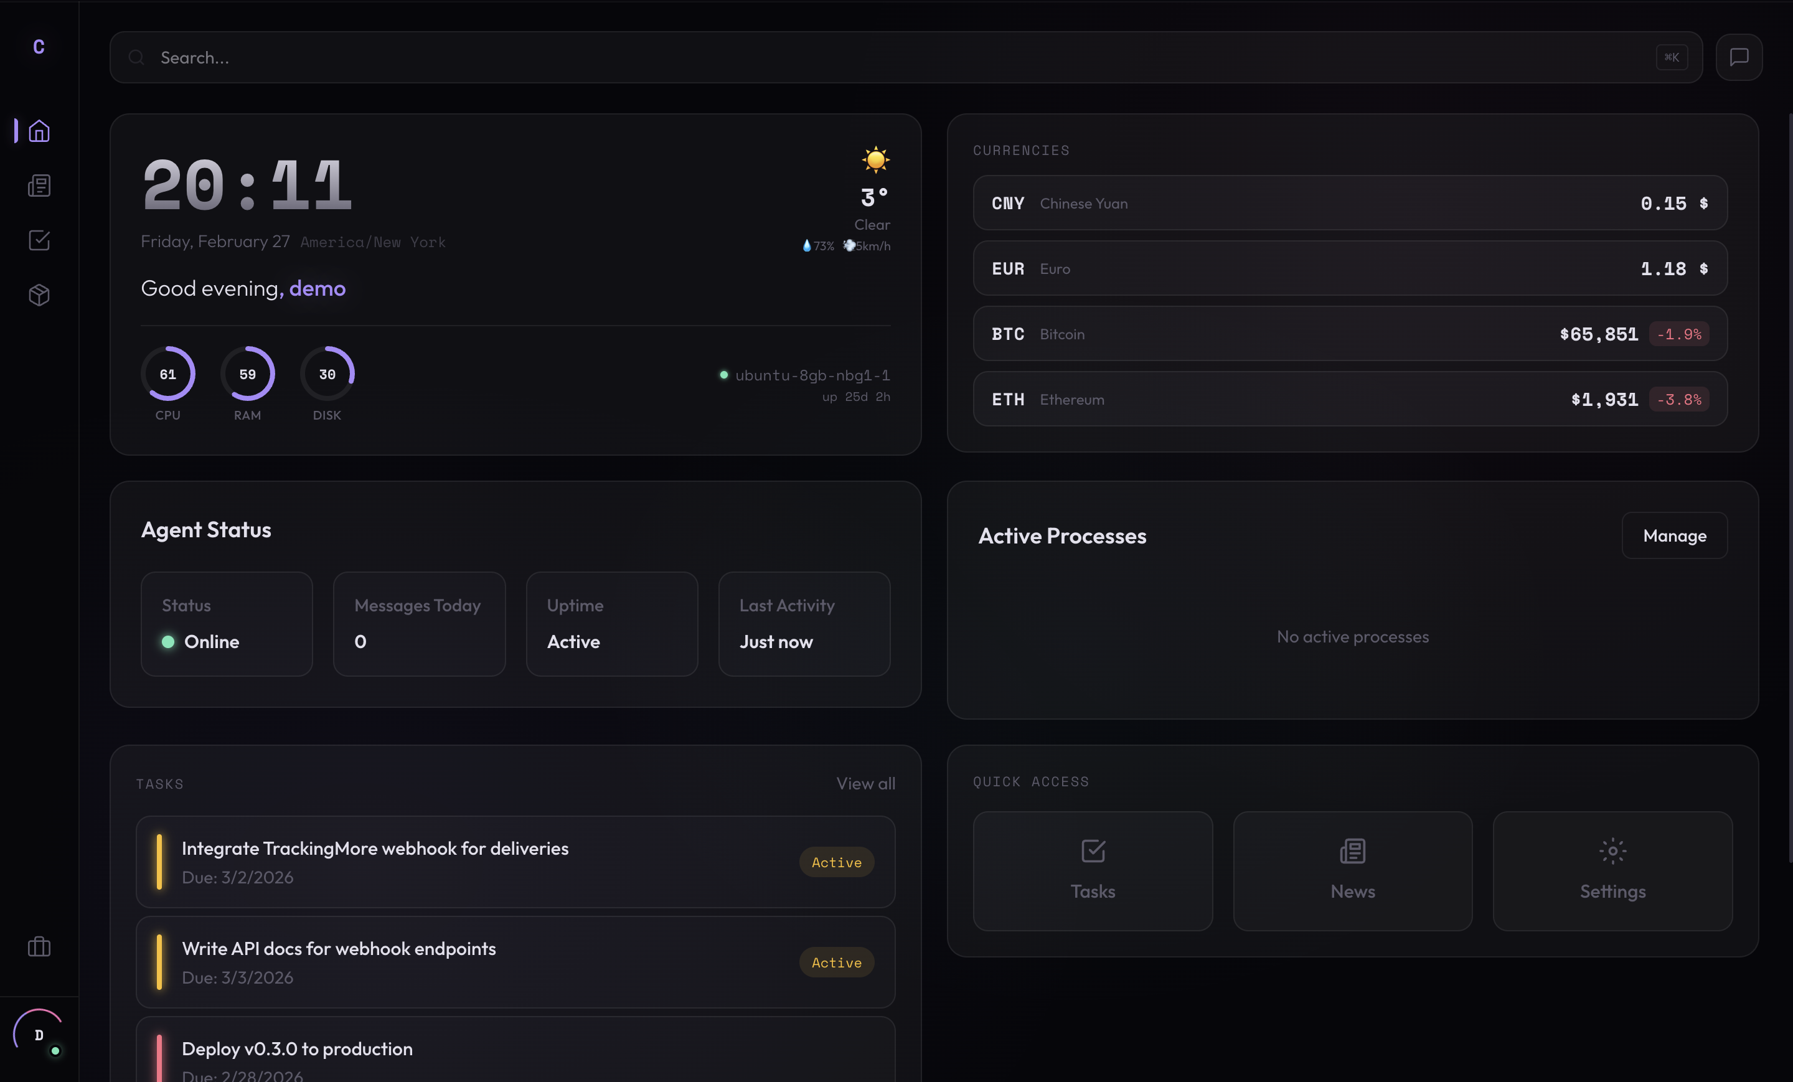This screenshot has height=1082, width=1793.
Task: Click the Manage button
Action: [x=1674, y=535]
